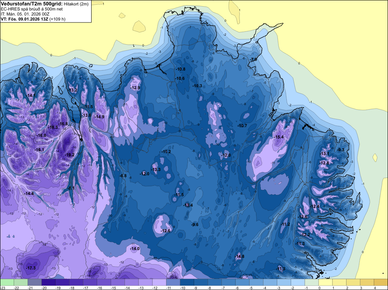Click the -10.3 temperature value

197,86
